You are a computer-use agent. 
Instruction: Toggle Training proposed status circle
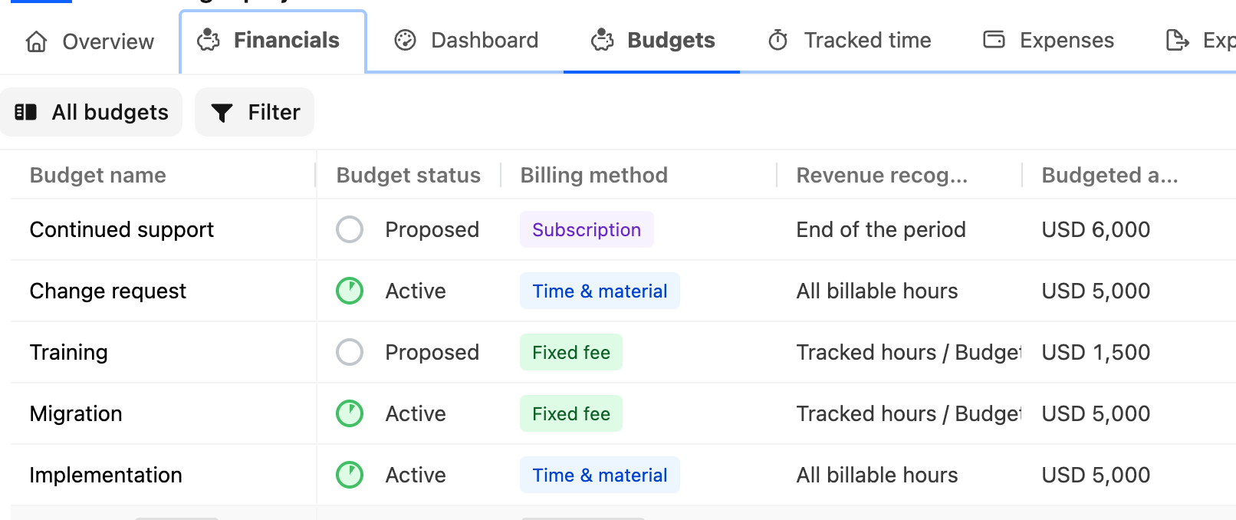350,352
